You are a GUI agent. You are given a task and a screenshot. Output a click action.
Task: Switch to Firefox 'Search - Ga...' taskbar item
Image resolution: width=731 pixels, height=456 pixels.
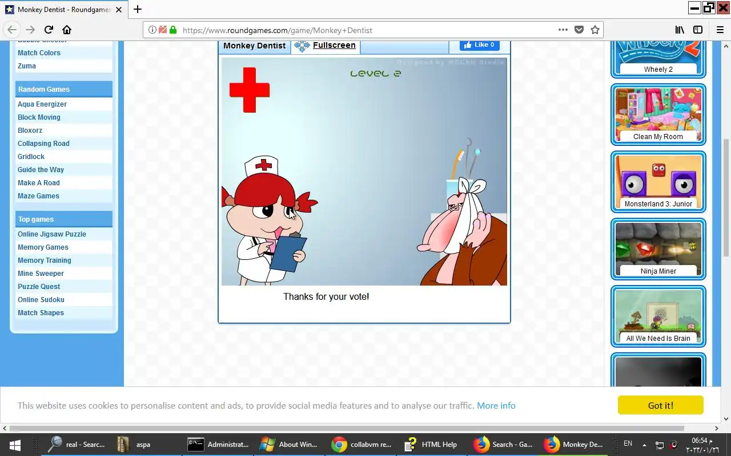(503, 445)
